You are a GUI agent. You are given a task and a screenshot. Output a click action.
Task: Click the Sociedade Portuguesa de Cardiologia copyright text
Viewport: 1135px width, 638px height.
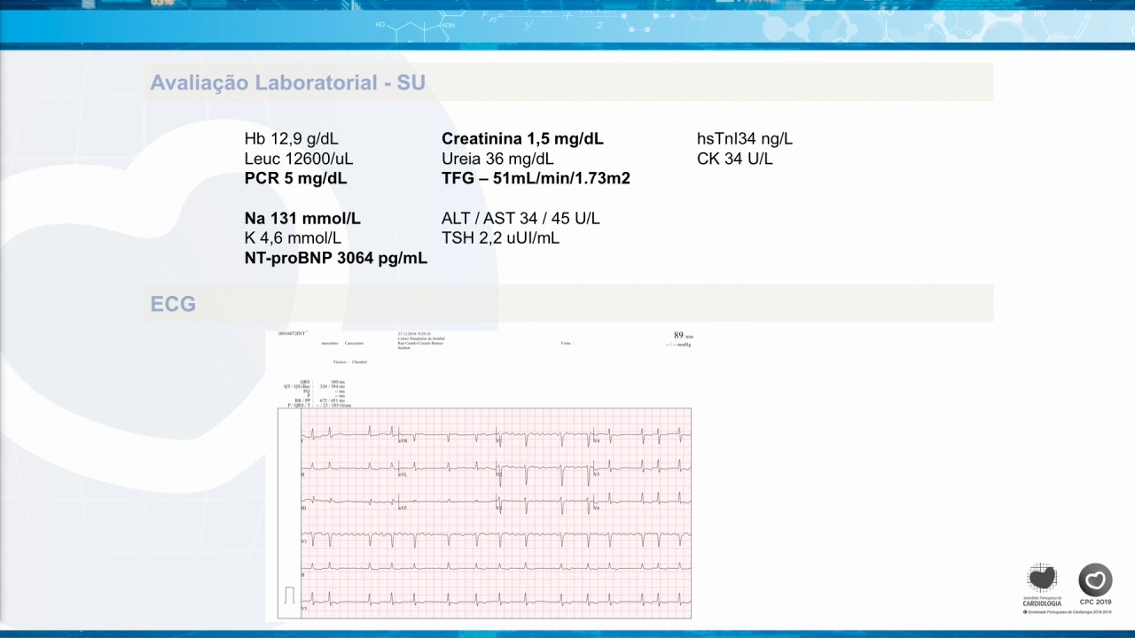tap(1067, 611)
